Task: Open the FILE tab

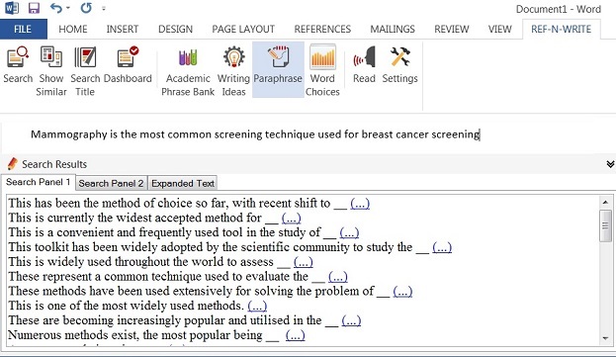Action: [23, 29]
